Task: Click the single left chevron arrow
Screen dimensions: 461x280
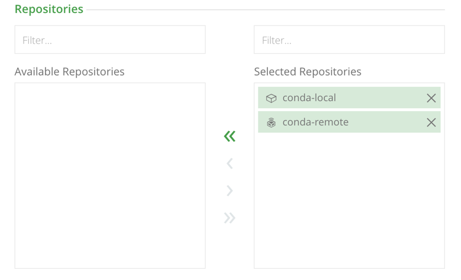Action: (x=230, y=164)
